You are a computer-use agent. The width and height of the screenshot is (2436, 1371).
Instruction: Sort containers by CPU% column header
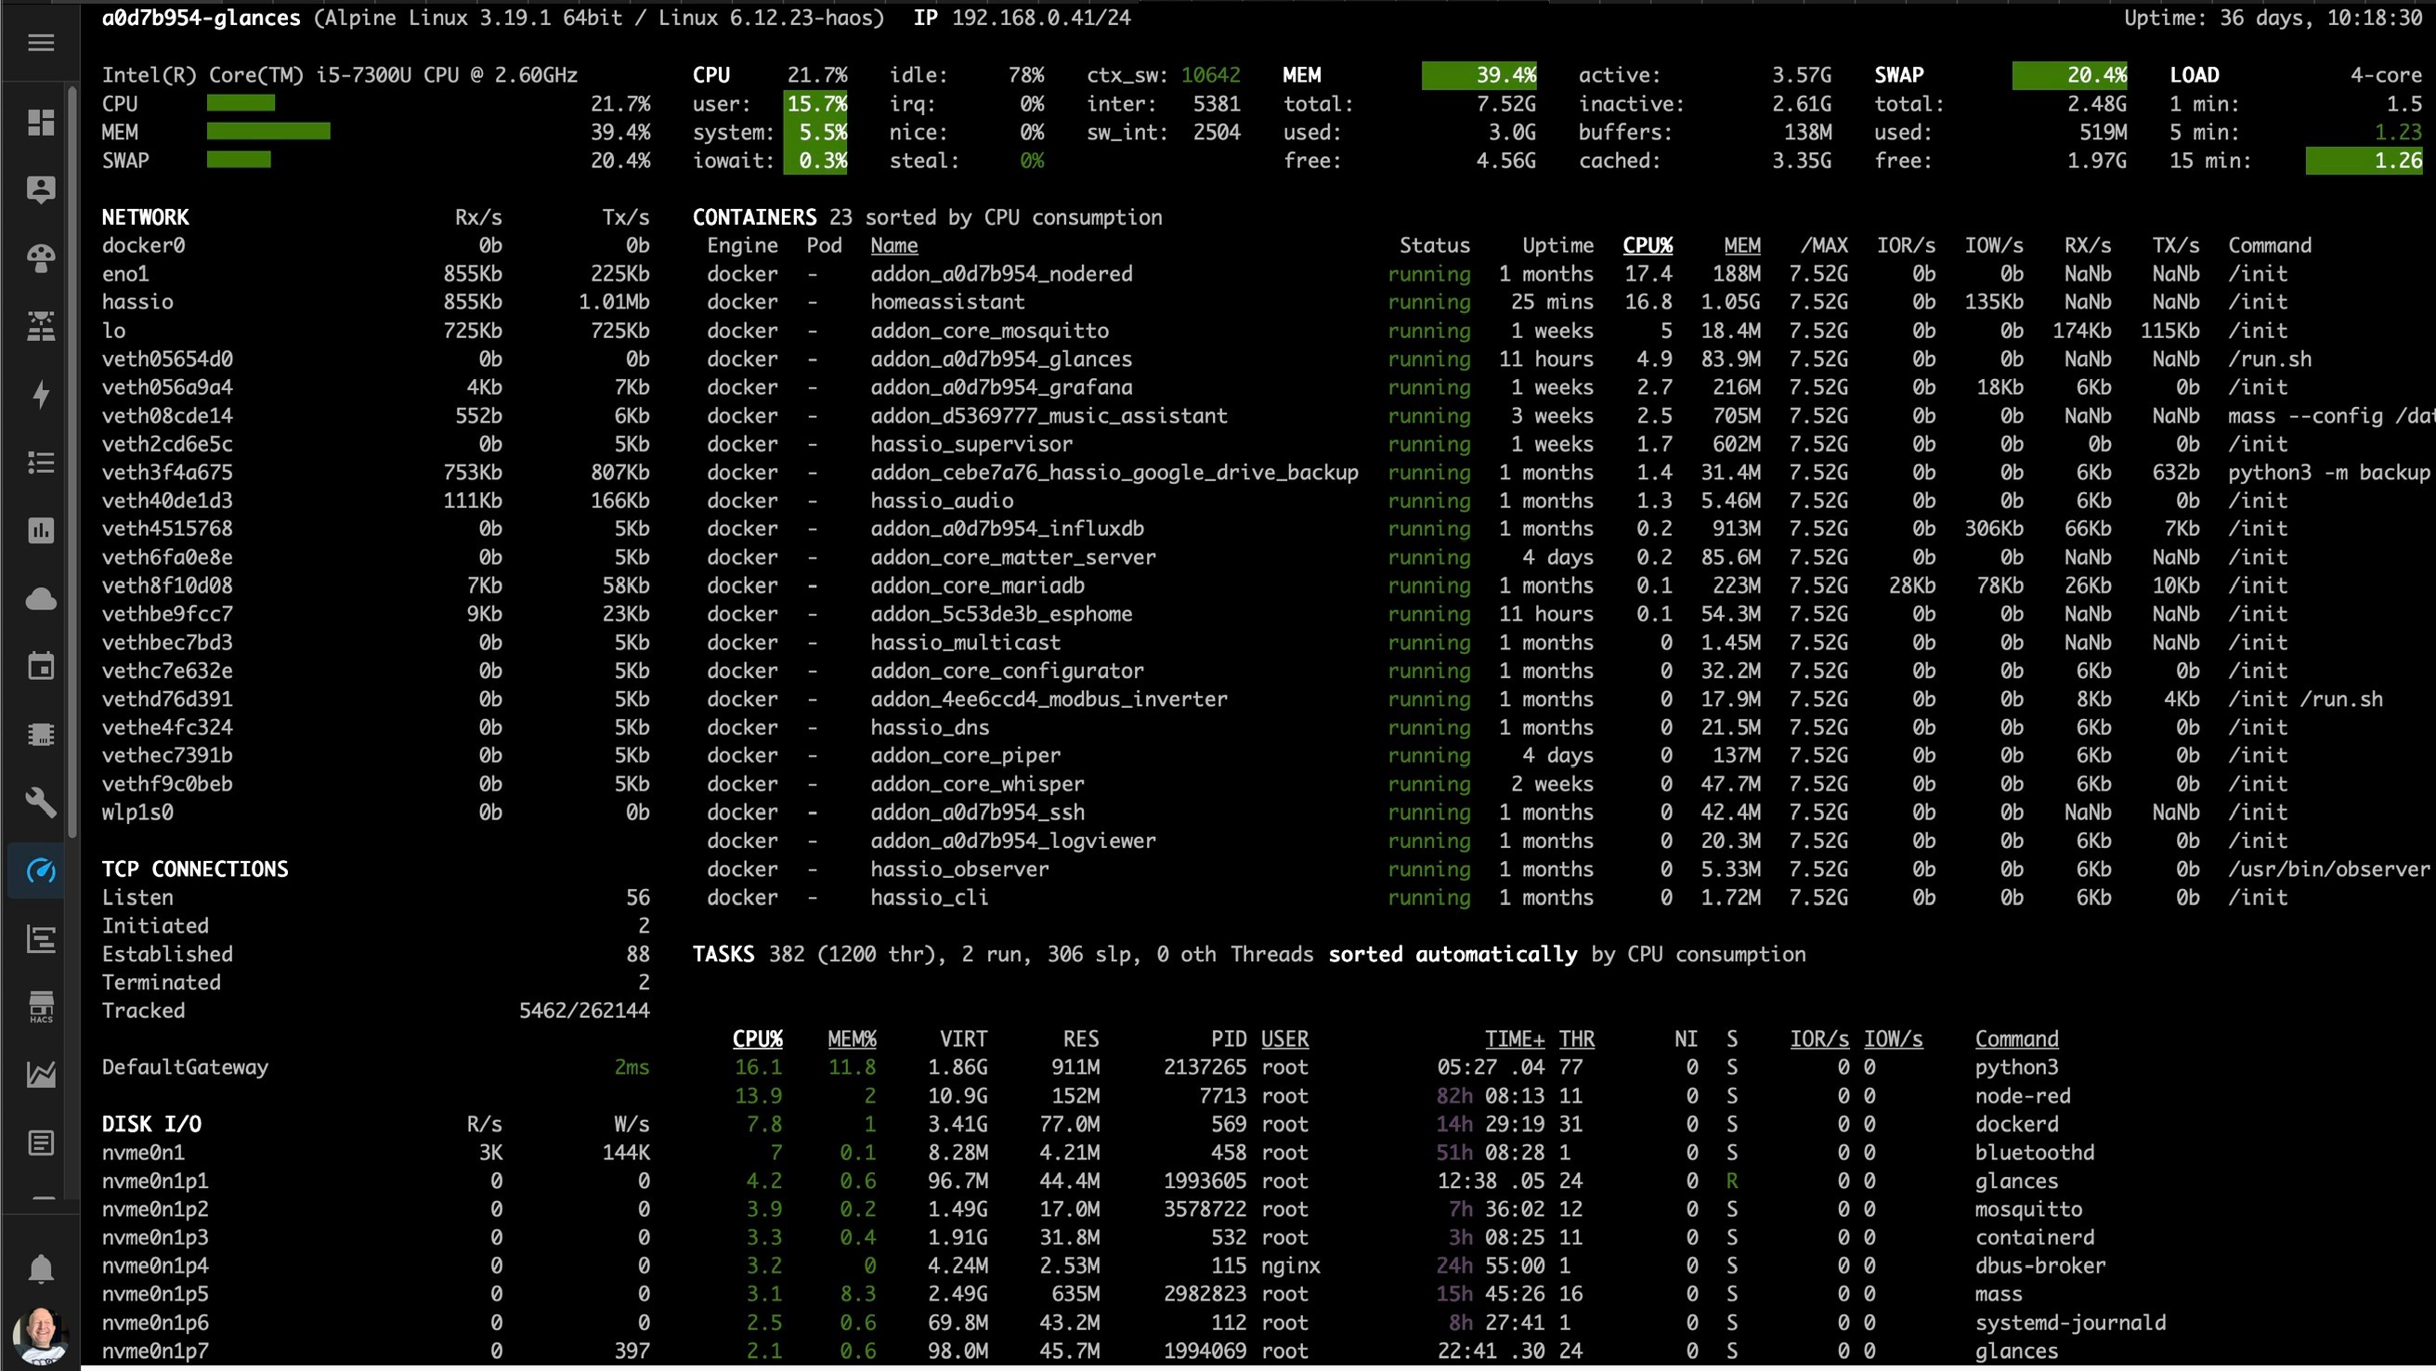click(x=1648, y=246)
